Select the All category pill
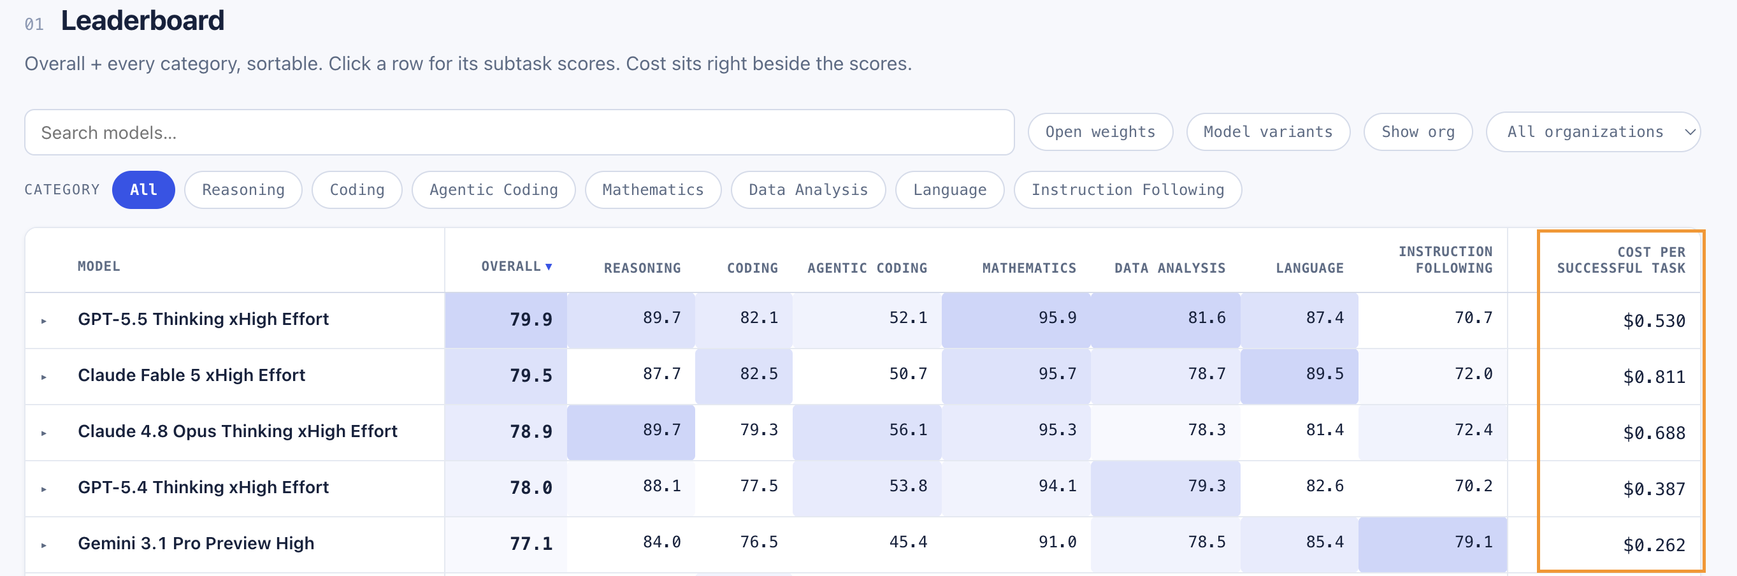 [143, 191]
